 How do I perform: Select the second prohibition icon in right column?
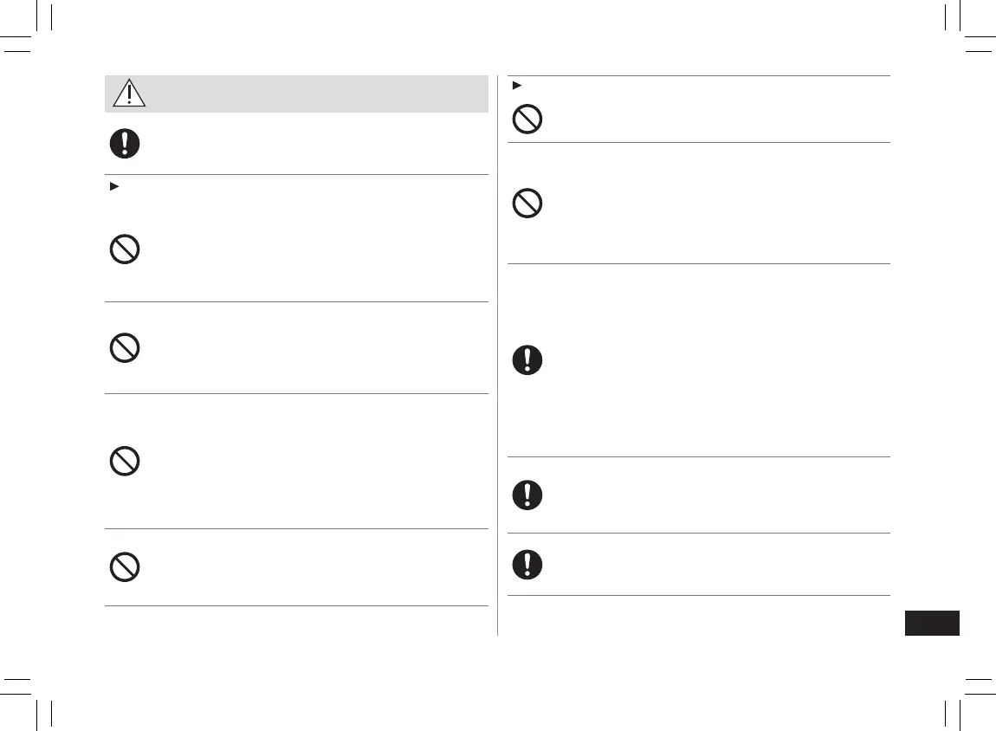(527, 204)
